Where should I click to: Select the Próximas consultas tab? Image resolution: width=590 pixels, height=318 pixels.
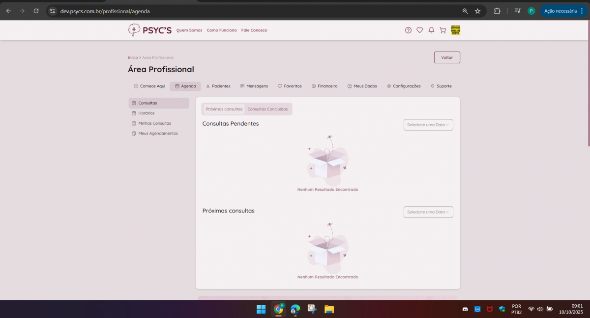[x=224, y=109]
